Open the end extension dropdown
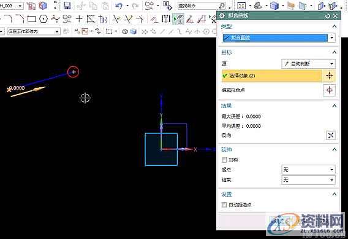The width and height of the screenshot is (348, 239). (x=309, y=180)
